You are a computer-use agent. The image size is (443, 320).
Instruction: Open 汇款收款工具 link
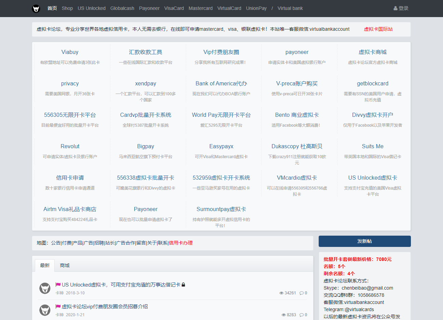(x=146, y=52)
